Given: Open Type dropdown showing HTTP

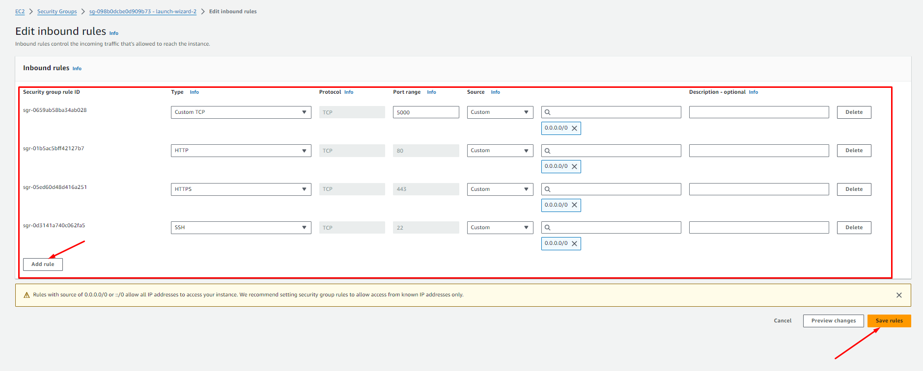Looking at the screenshot, I should pyautogui.click(x=241, y=151).
